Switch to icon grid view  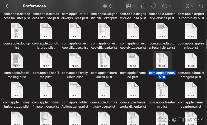[105, 6]
